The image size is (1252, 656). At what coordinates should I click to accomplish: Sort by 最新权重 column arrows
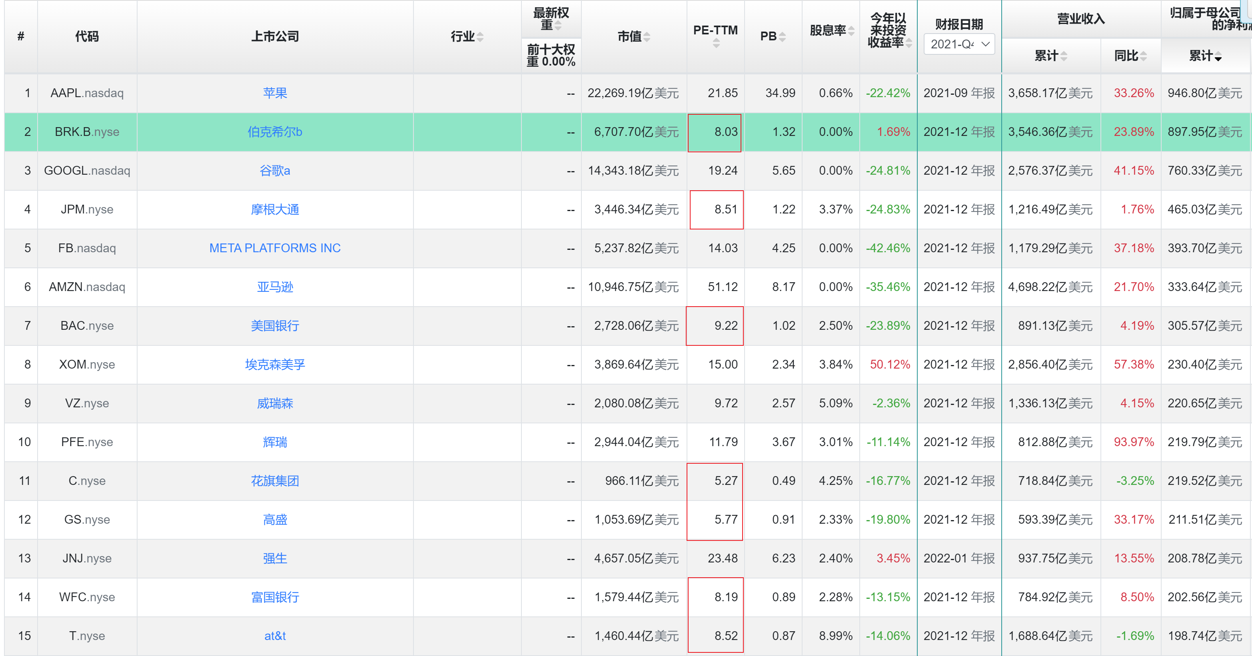[x=558, y=26]
